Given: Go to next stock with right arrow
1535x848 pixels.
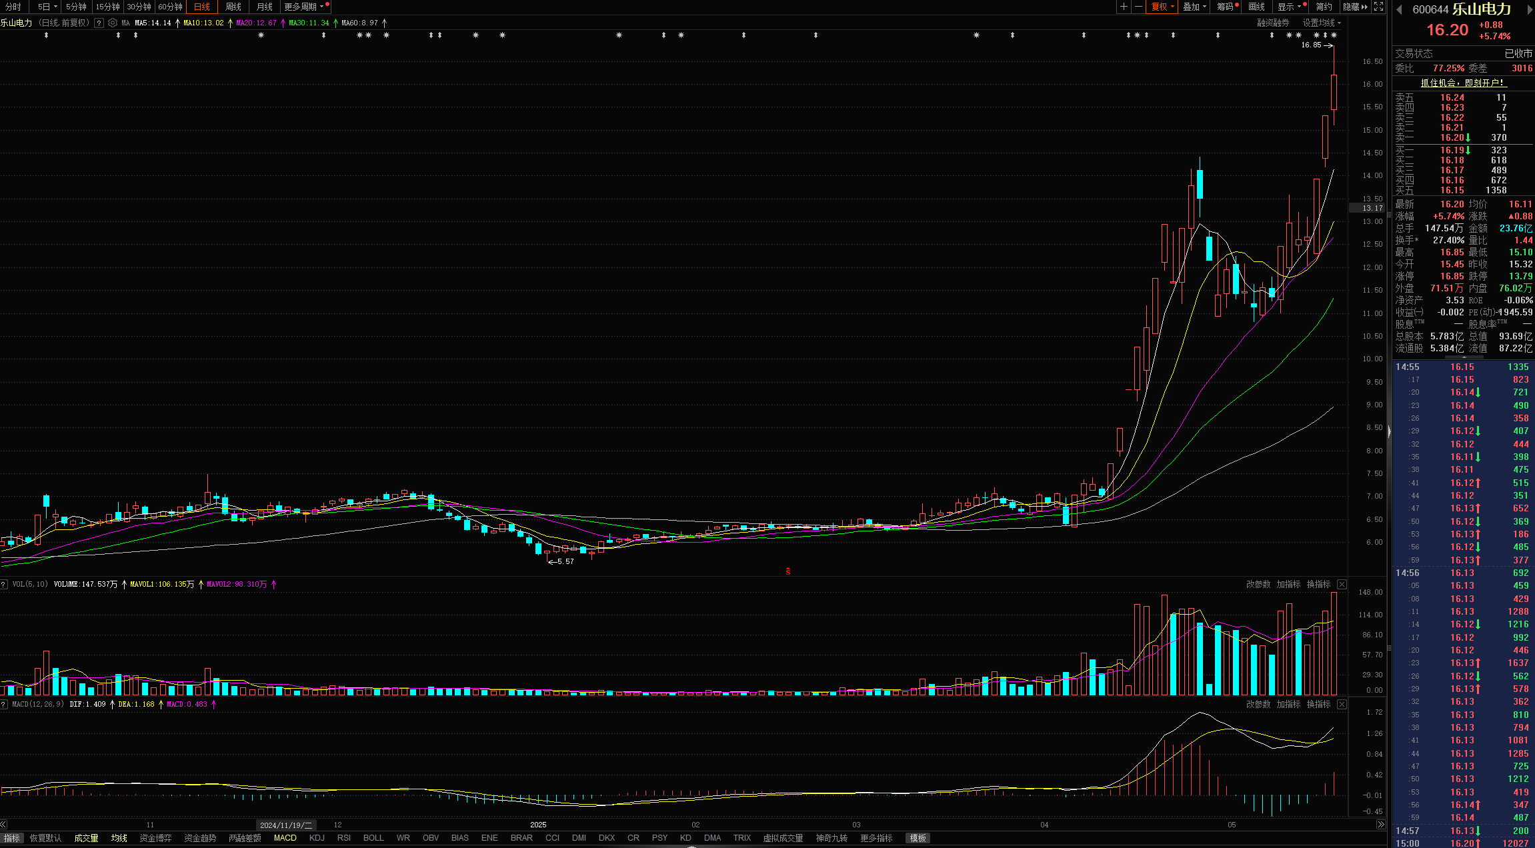Looking at the screenshot, I should (x=1530, y=9).
